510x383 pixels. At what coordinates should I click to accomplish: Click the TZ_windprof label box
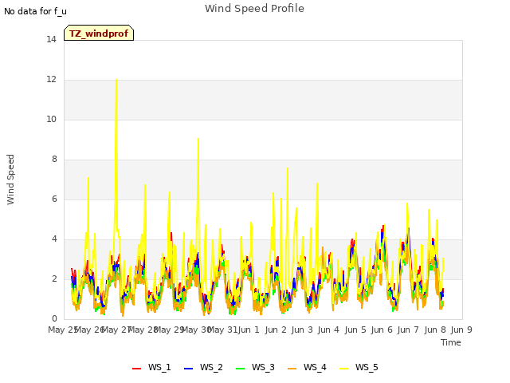click(x=99, y=33)
